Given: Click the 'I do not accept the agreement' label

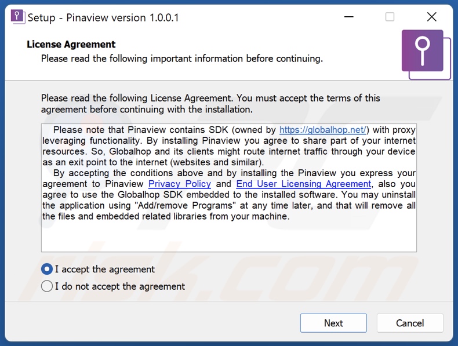Looking at the screenshot, I should [x=120, y=286].
